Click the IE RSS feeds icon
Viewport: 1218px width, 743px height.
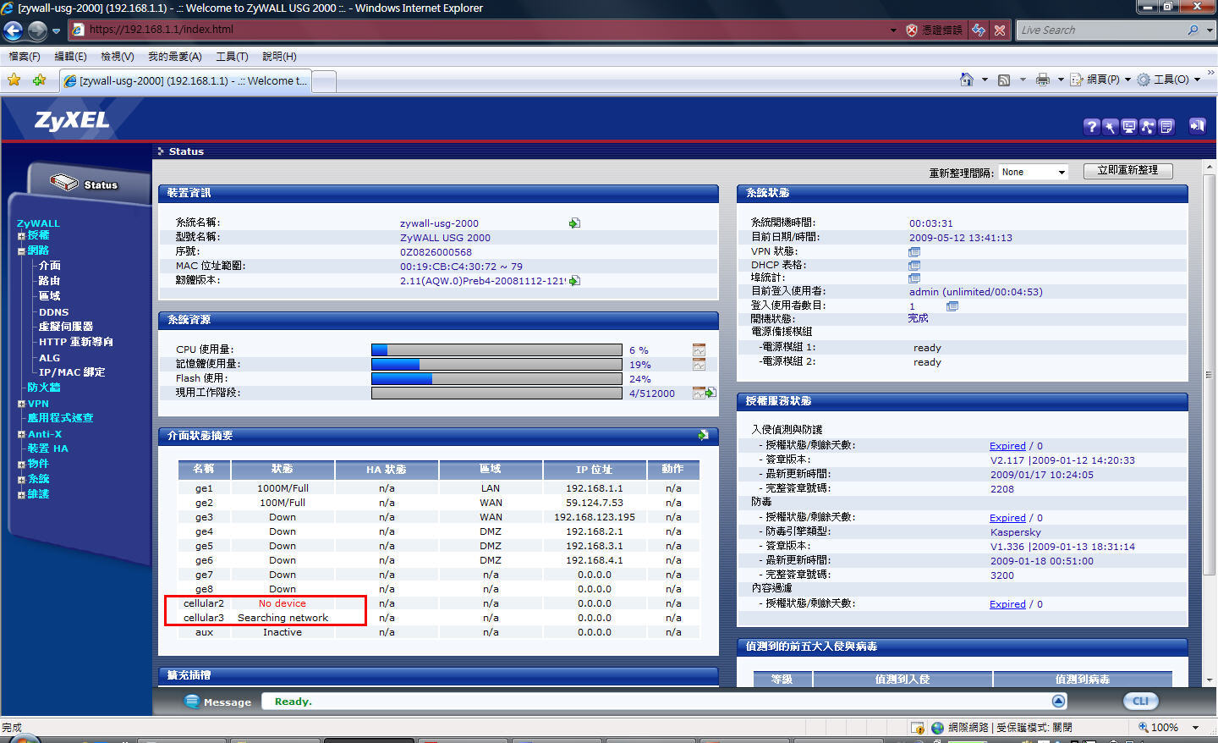(x=1004, y=80)
